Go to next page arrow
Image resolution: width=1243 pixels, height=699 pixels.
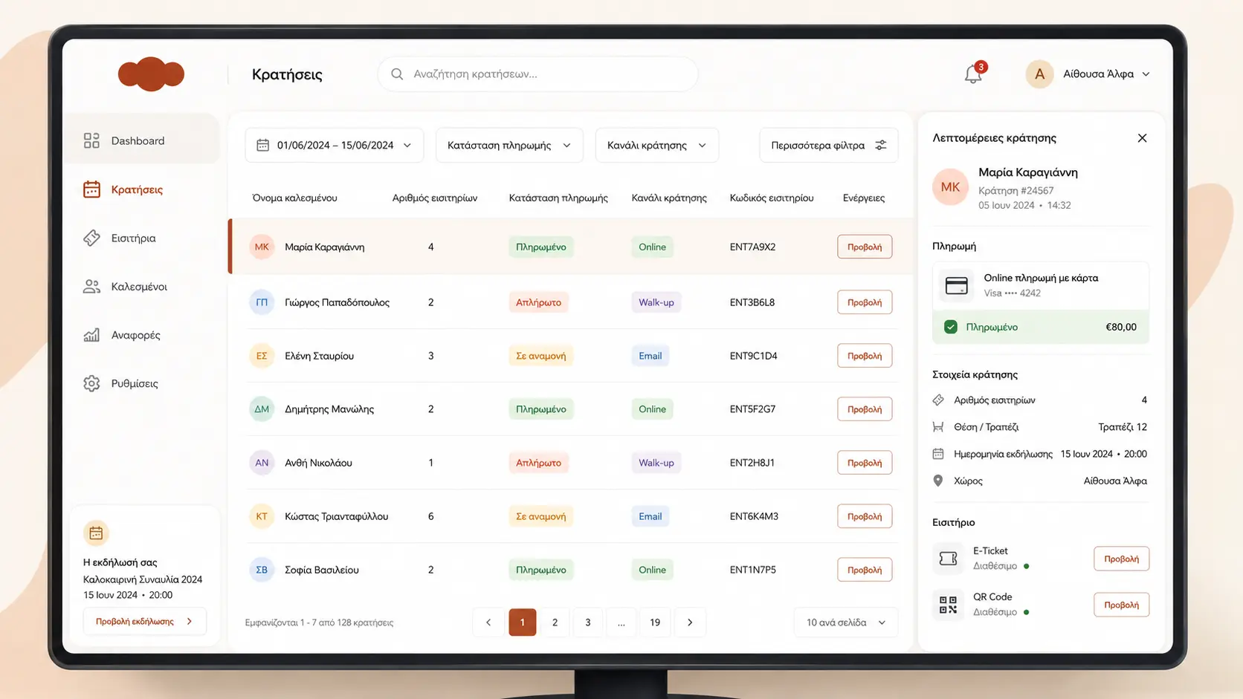tap(690, 622)
